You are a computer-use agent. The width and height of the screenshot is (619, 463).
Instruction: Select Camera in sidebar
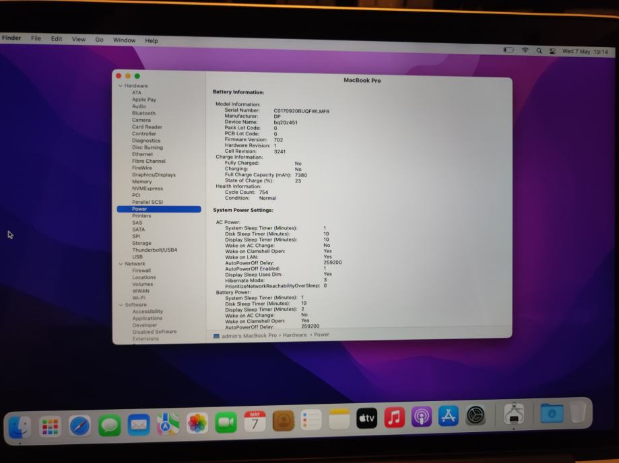pyautogui.click(x=141, y=120)
